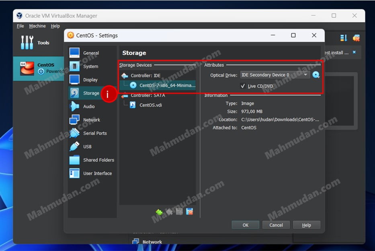Click the image location path text
Screen dimensions: 375x251
pyautogui.click(x=280, y=119)
